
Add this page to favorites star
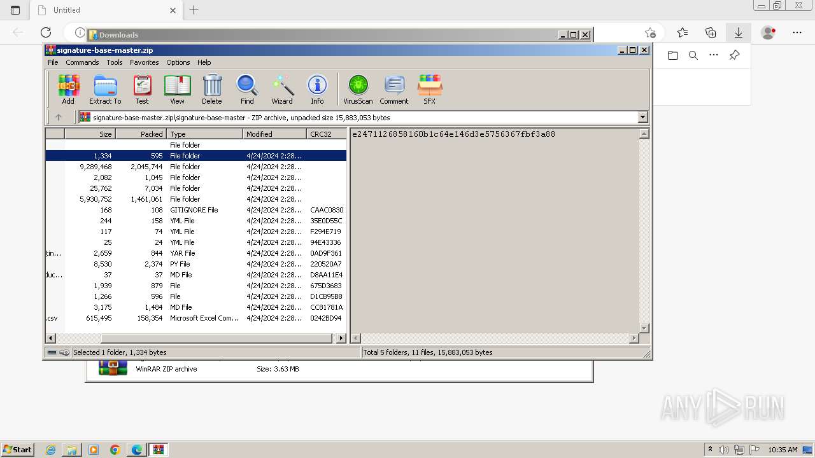coord(650,32)
